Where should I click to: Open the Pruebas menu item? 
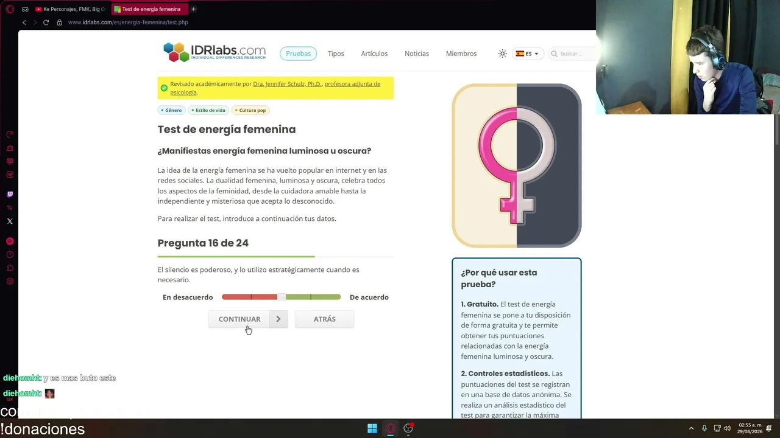point(299,54)
